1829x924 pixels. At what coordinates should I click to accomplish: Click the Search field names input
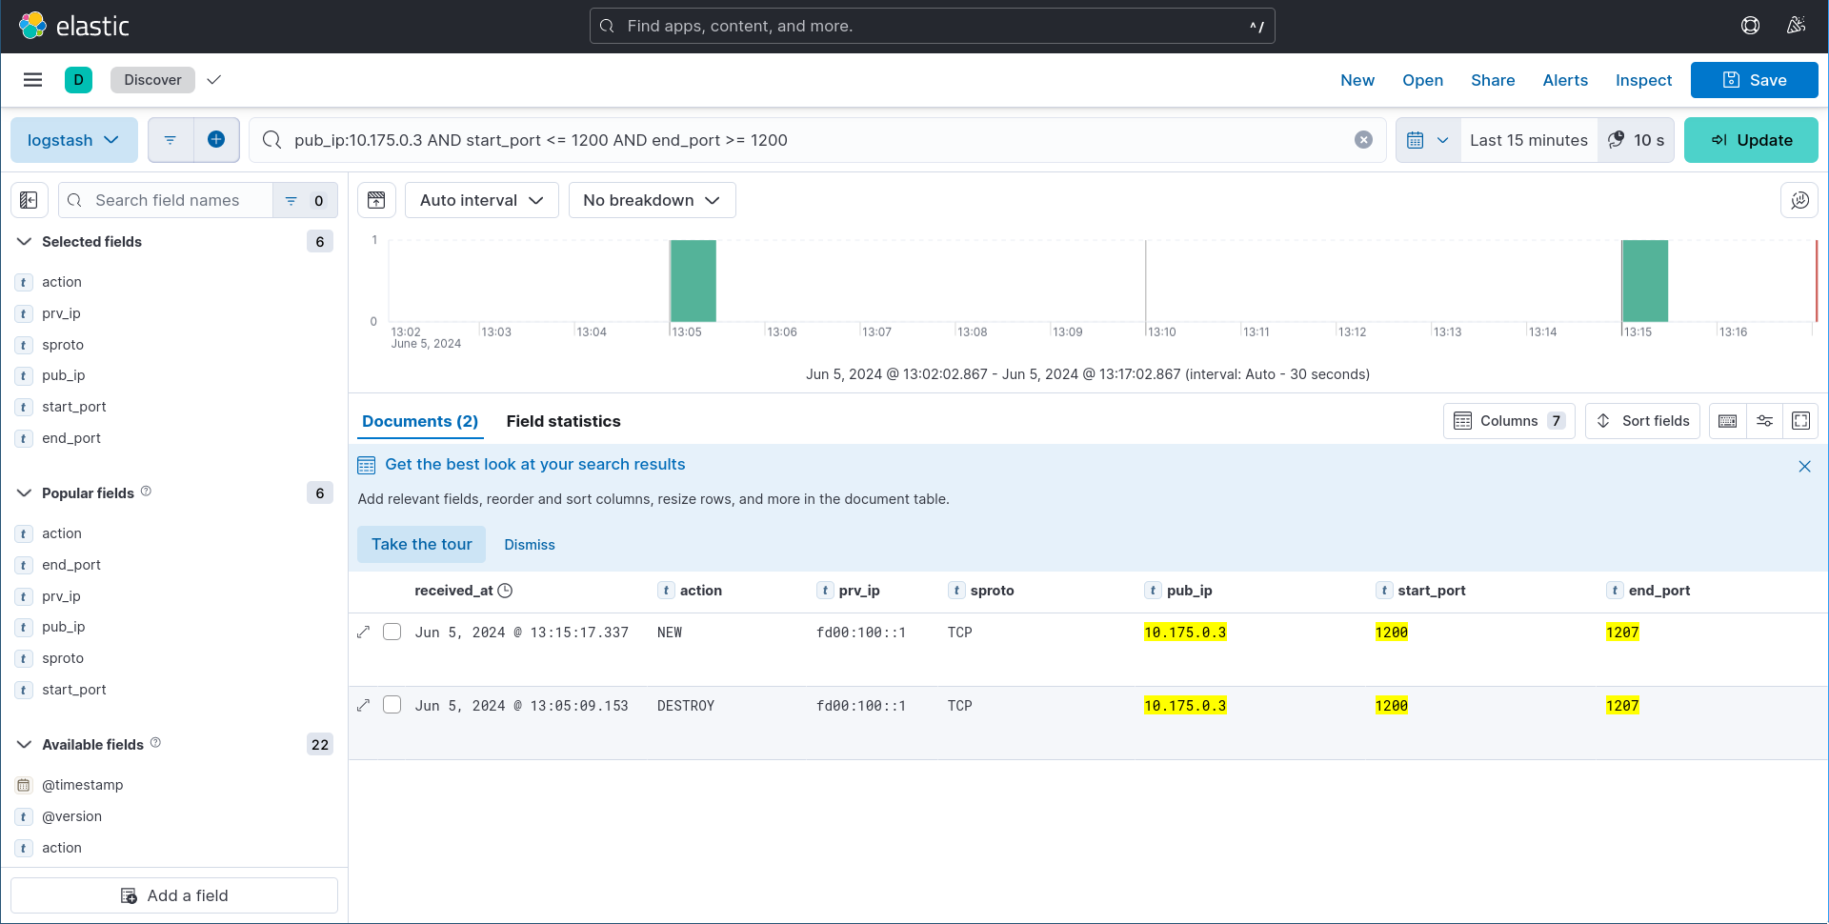(x=166, y=200)
